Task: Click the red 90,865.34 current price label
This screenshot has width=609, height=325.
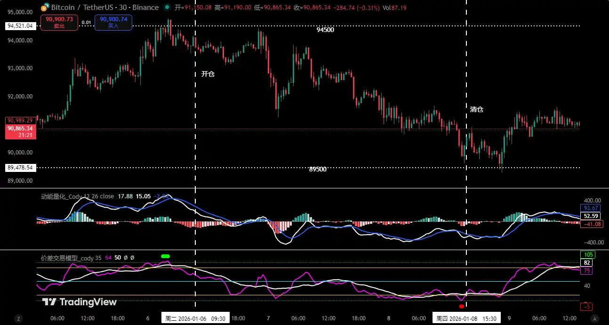Action: pyautogui.click(x=20, y=131)
